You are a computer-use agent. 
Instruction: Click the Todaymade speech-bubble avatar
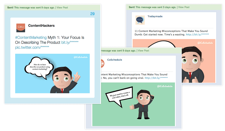tap(140, 20)
